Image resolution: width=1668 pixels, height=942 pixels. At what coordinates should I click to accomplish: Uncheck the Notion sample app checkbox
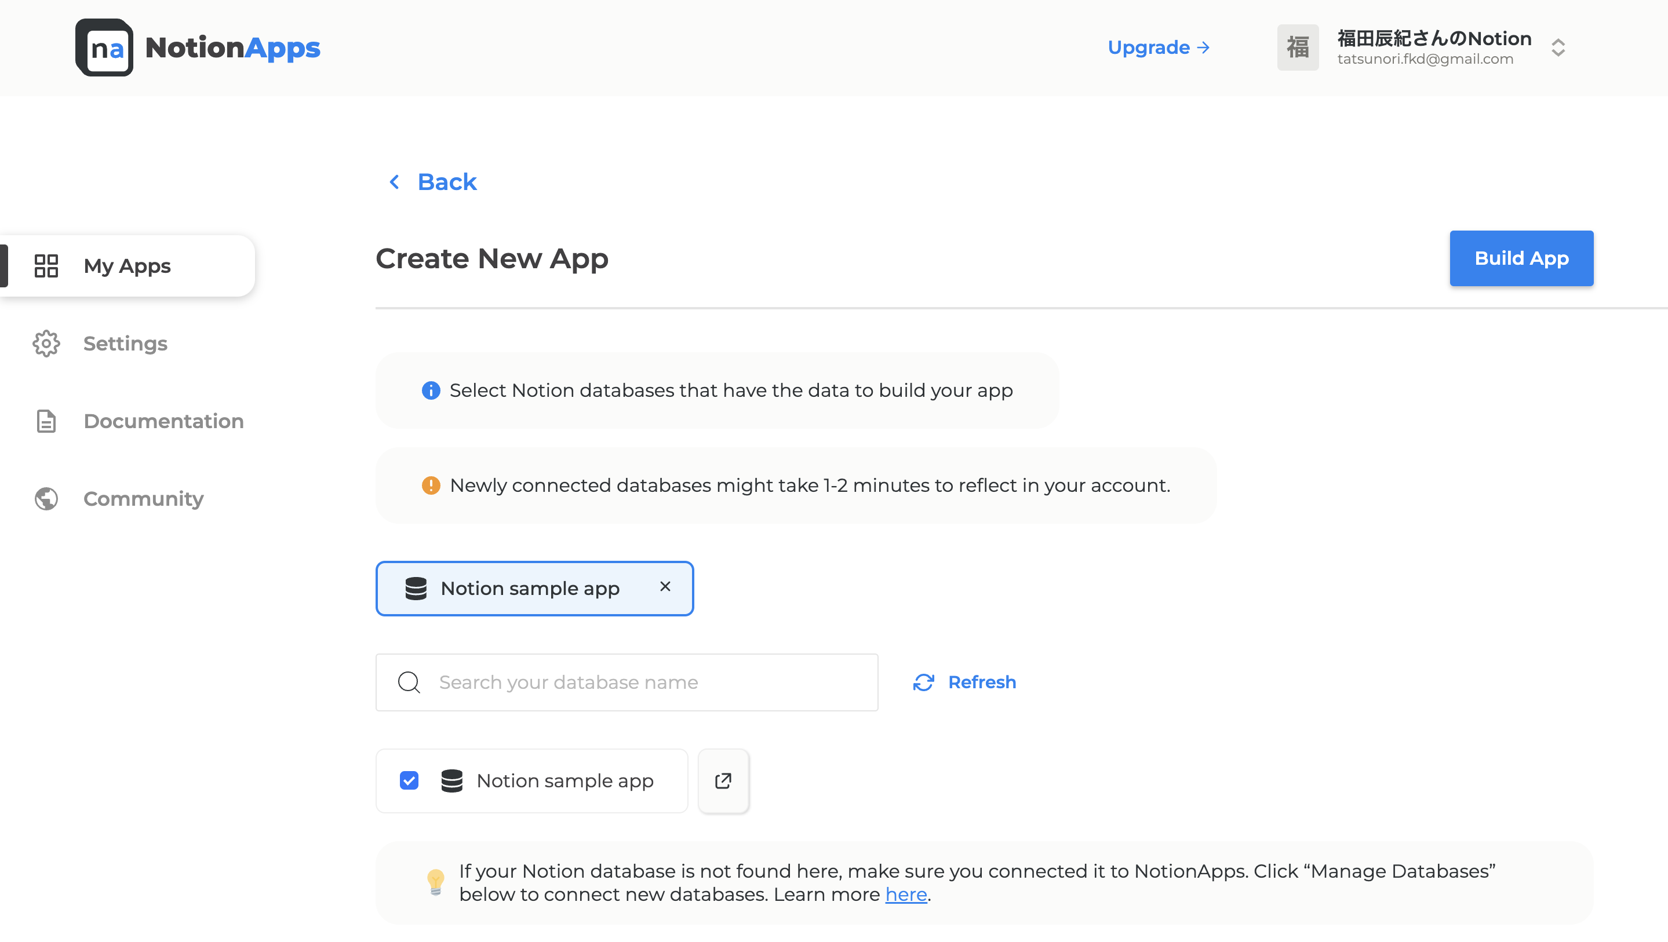click(x=409, y=781)
